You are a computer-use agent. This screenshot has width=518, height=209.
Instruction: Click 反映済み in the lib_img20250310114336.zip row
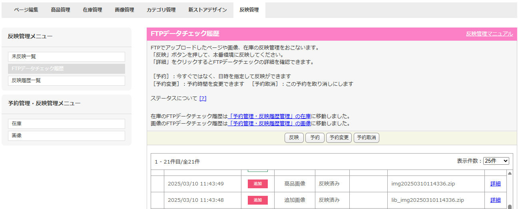[x=329, y=200]
